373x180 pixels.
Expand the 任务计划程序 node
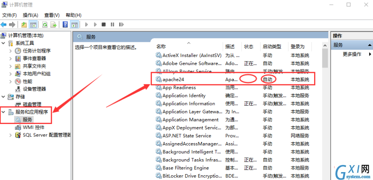(11, 51)
